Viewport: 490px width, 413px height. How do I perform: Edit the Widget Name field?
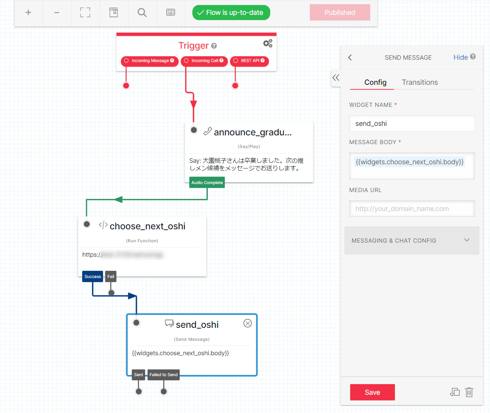[412, 124]
